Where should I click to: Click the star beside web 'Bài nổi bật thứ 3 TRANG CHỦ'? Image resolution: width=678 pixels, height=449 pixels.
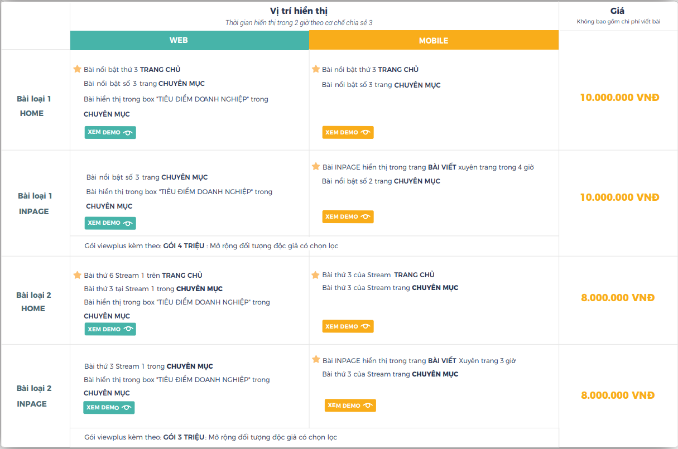click(x=77, y=69)
